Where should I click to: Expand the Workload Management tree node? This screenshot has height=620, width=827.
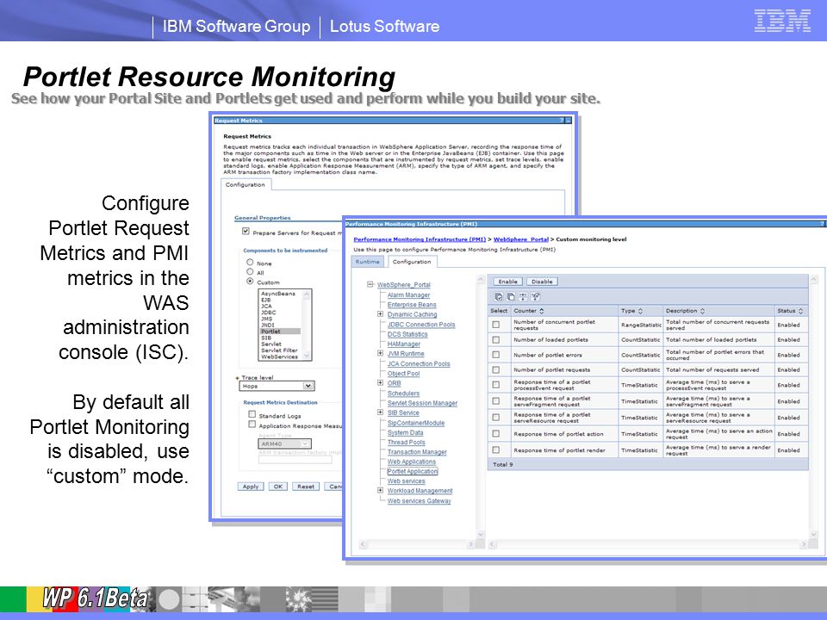click(380, 490)
